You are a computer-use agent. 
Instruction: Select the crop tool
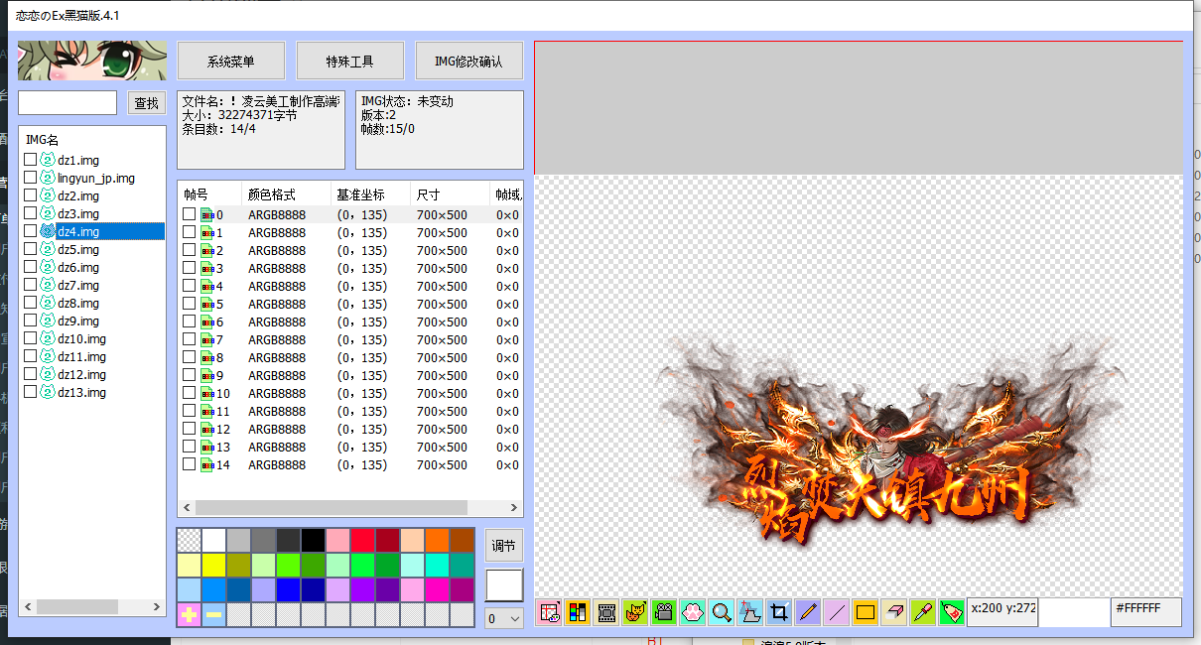point(778,612)
